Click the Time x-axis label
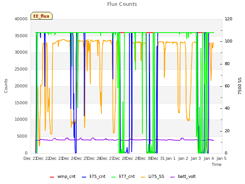The image size is (245, 184). point(217,164)
